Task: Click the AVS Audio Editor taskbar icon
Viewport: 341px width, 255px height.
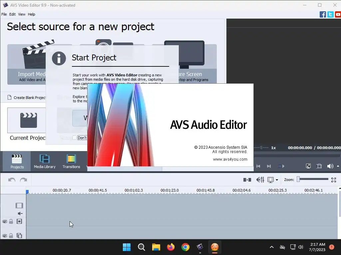Action: (x=215, y=247)
